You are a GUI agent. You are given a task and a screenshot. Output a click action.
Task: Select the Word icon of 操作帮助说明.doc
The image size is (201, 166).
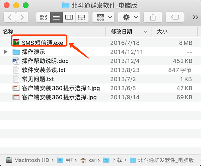16,61
